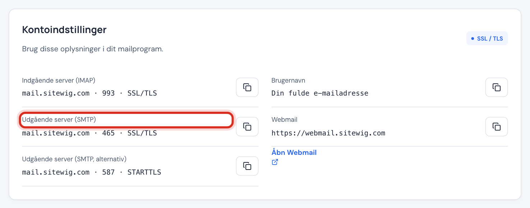530x208 pixels.
Task: Click the https://webmail.sitewig.com address text
Action: tap(328, 133)
